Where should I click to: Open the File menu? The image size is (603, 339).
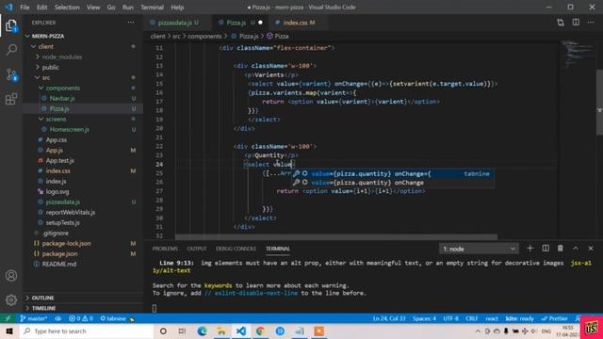24,8
